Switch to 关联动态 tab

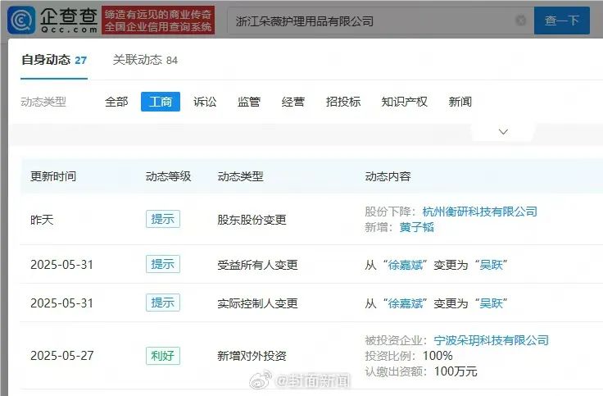click(x=145, y=60)
